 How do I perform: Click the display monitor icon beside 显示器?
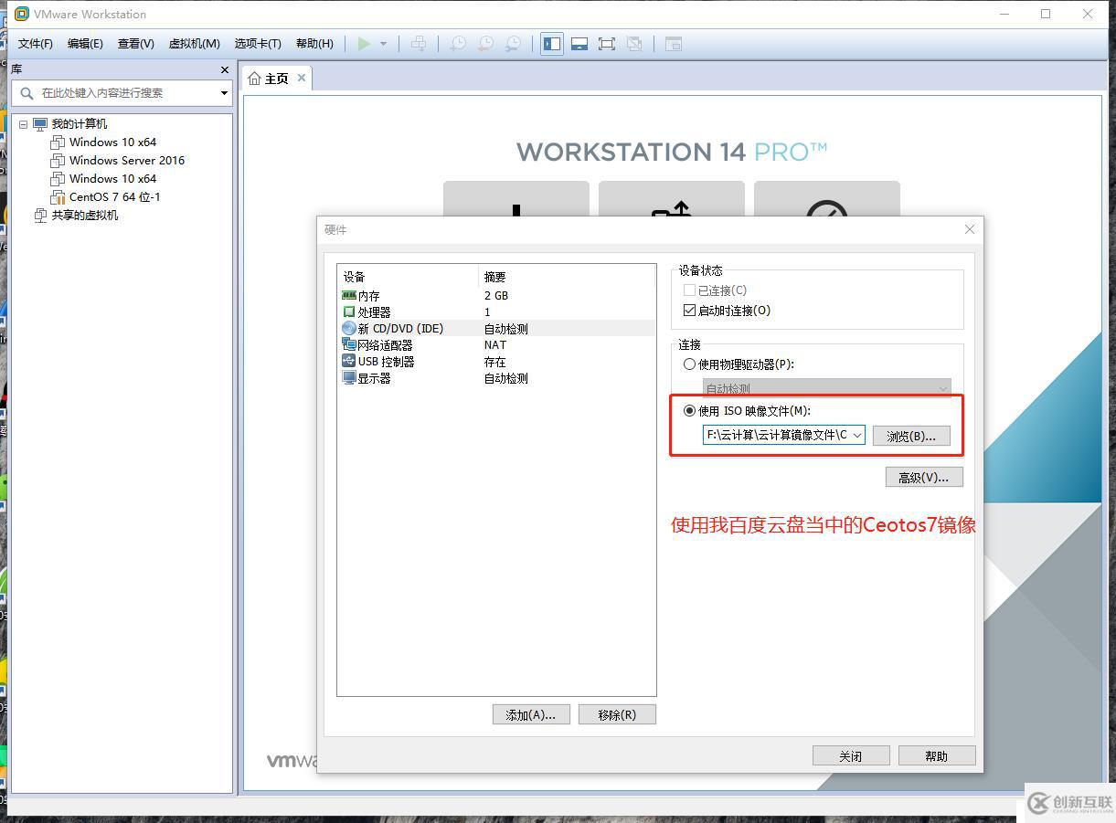[x=348, y=378]
